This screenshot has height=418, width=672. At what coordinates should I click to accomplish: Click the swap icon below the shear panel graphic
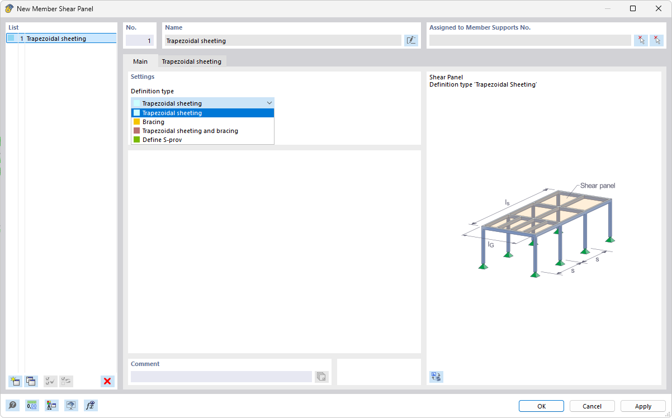point(436,377)
